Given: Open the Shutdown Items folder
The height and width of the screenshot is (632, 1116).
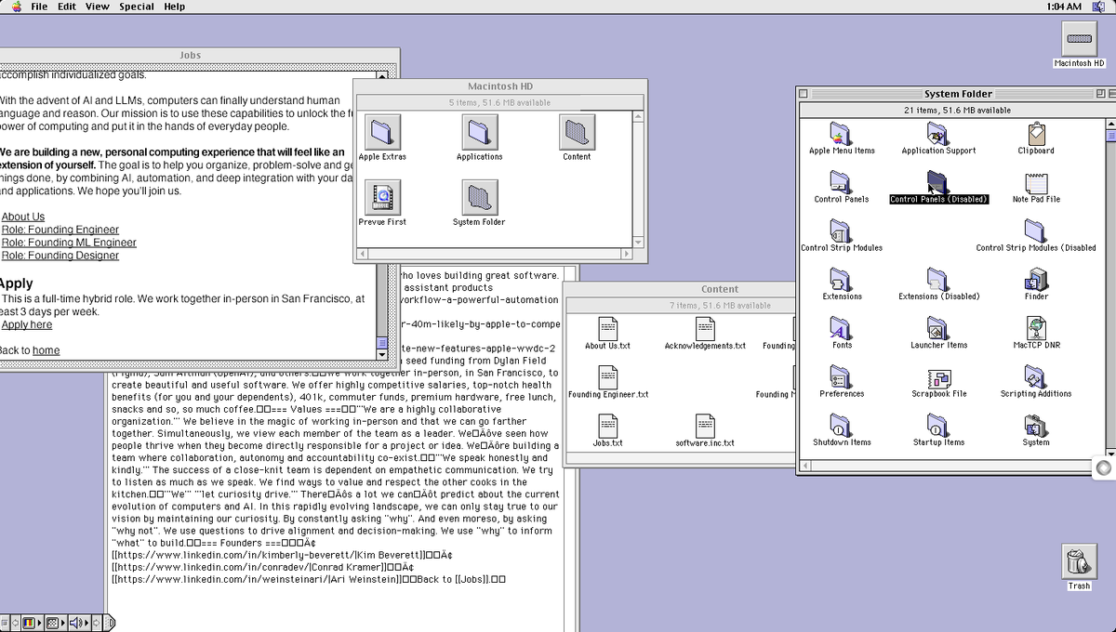Looking at the screenshot, I should click(x=842, y=424).
